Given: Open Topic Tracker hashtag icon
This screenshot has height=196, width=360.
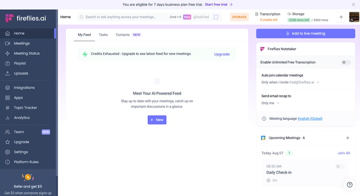Looking at the screenshot, I should [7, 108].
